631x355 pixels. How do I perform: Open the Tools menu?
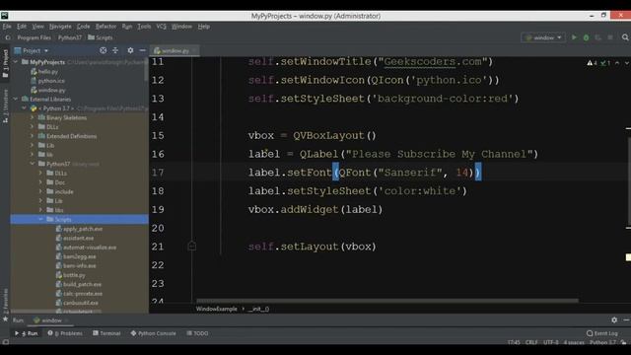144,27
